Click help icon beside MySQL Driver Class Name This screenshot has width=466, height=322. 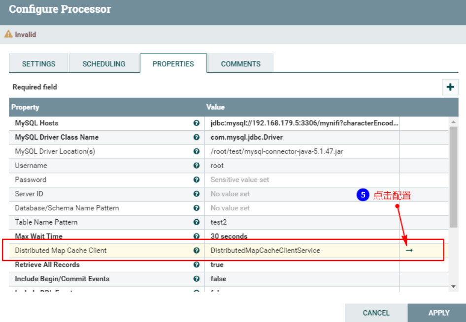click(x=196, y=137)
